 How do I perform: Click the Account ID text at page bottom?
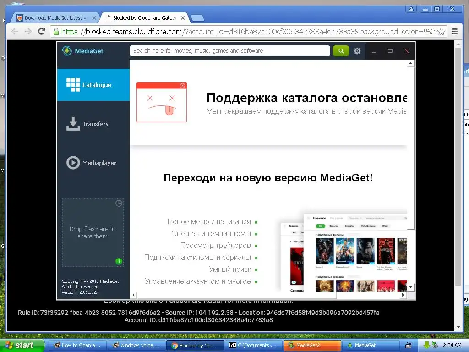(199, 320)
